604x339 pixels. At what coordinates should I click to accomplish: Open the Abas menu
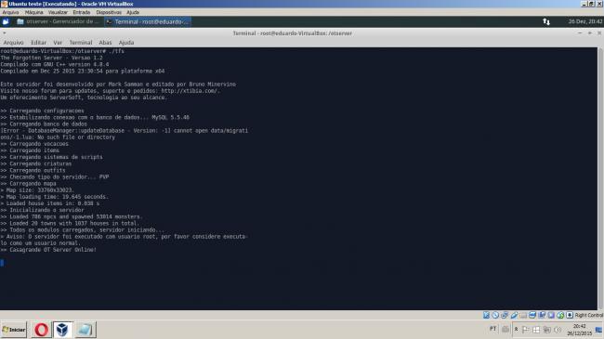(105, 43)
